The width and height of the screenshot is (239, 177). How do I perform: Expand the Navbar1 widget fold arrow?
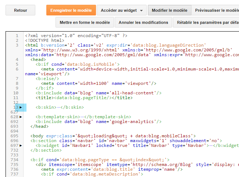tap(21, 146)
